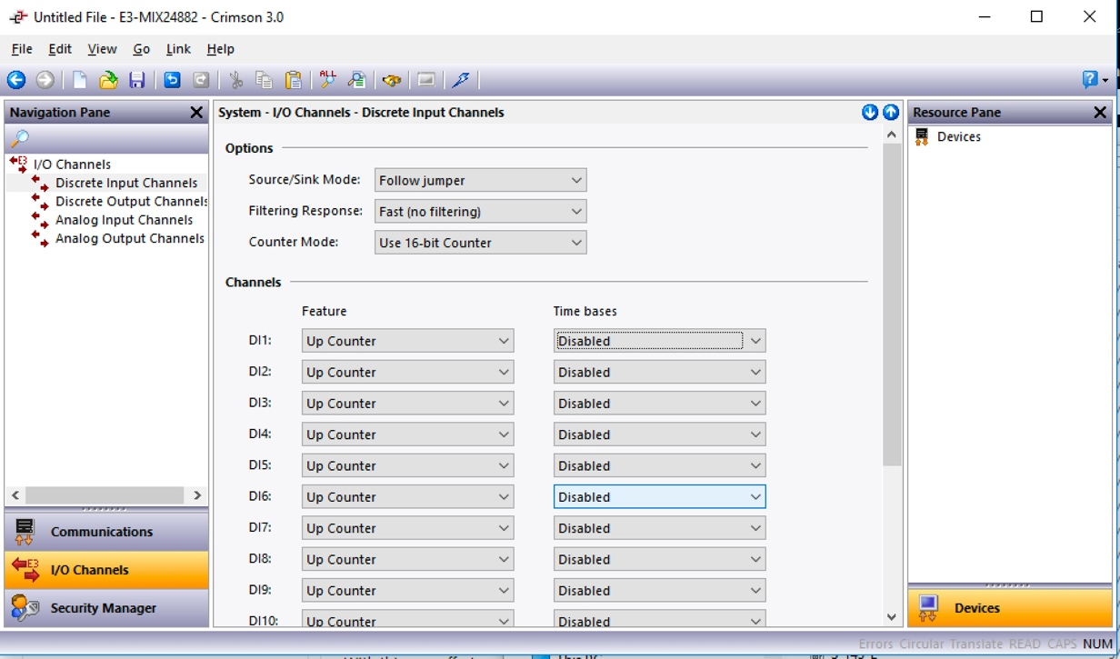
Task: Click the Copy icon in toolbar
Action: pos(265,80)
